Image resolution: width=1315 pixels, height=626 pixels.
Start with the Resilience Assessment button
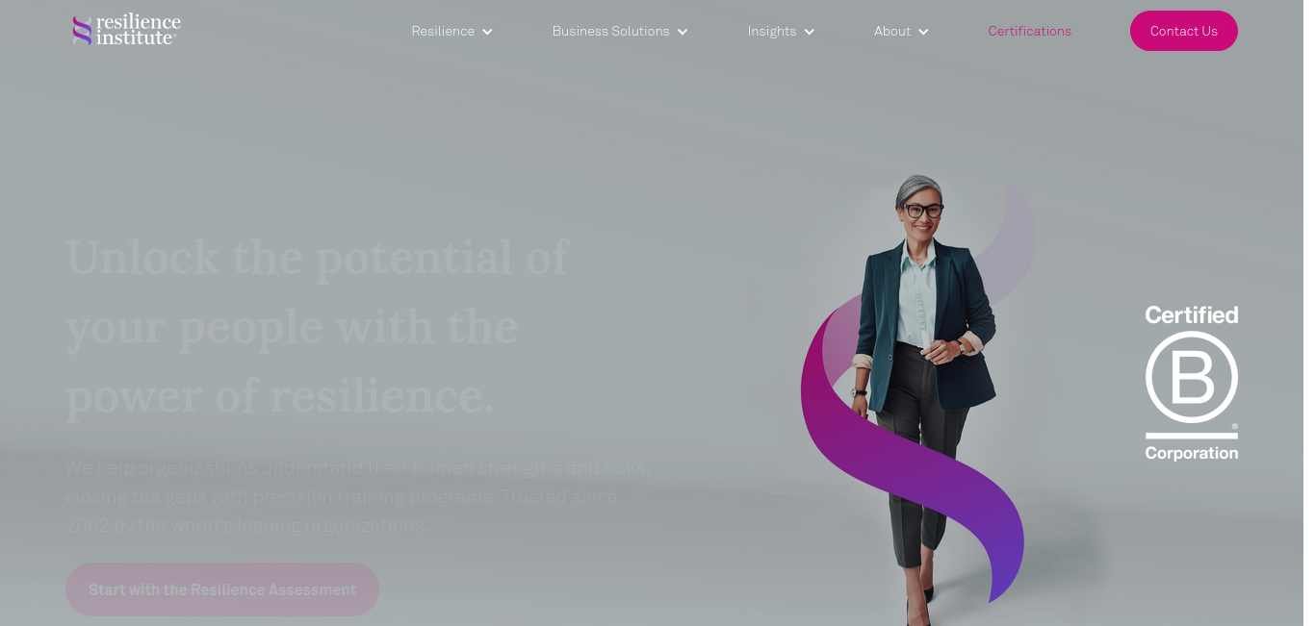tap(222, 589)
